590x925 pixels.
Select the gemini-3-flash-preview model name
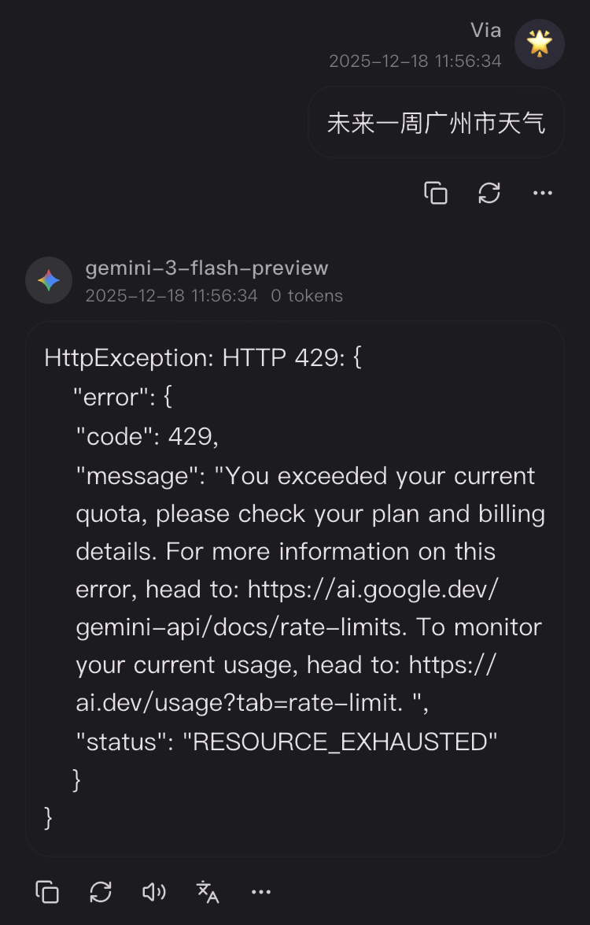pos(207,268)
